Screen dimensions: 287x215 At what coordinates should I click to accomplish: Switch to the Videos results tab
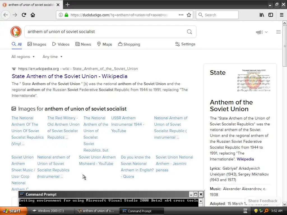tap(61, 44)
